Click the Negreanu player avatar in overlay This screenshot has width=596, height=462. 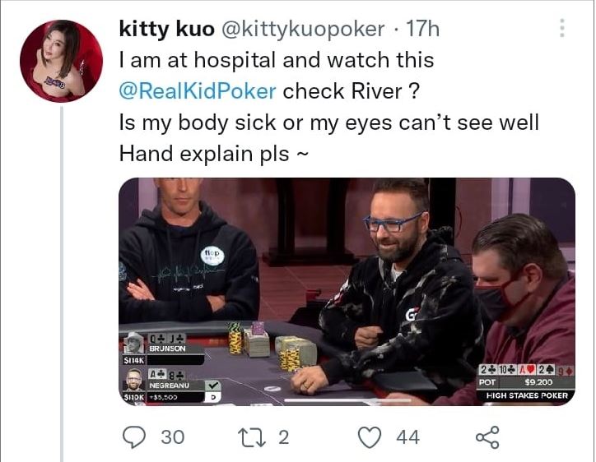pyautogui.click(x=134, y=379)
